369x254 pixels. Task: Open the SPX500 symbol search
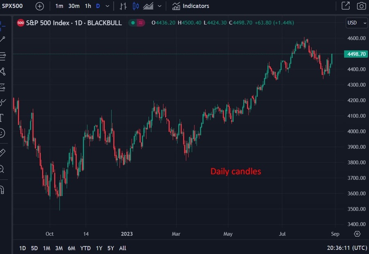pyautogui.click(x=12, y=6)
